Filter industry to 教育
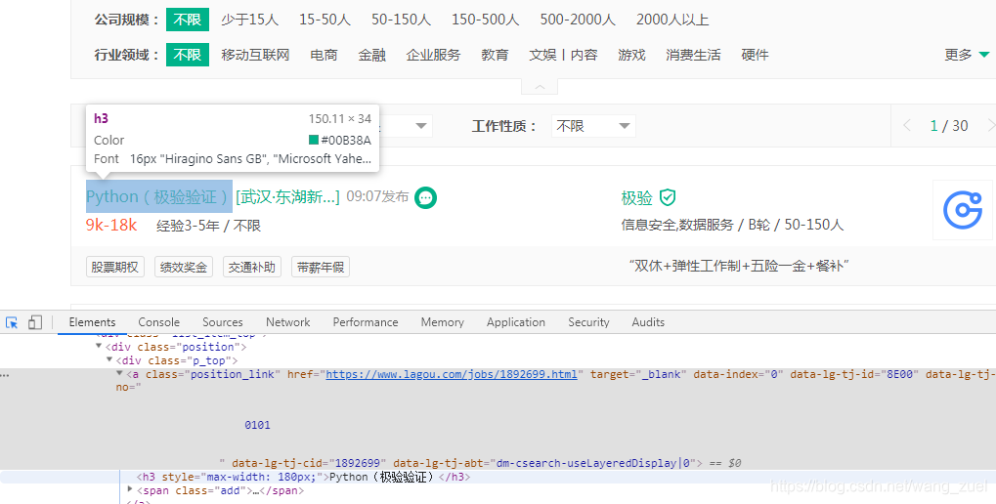Viewport: 996px width, 504px height. click(x=495, y=55)
